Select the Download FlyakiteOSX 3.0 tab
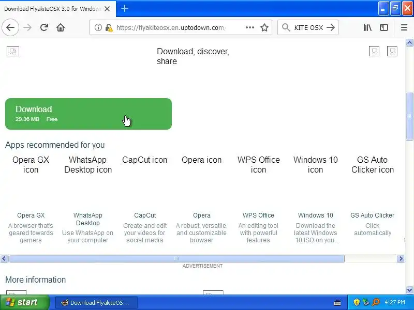 (x=58, y=9)
